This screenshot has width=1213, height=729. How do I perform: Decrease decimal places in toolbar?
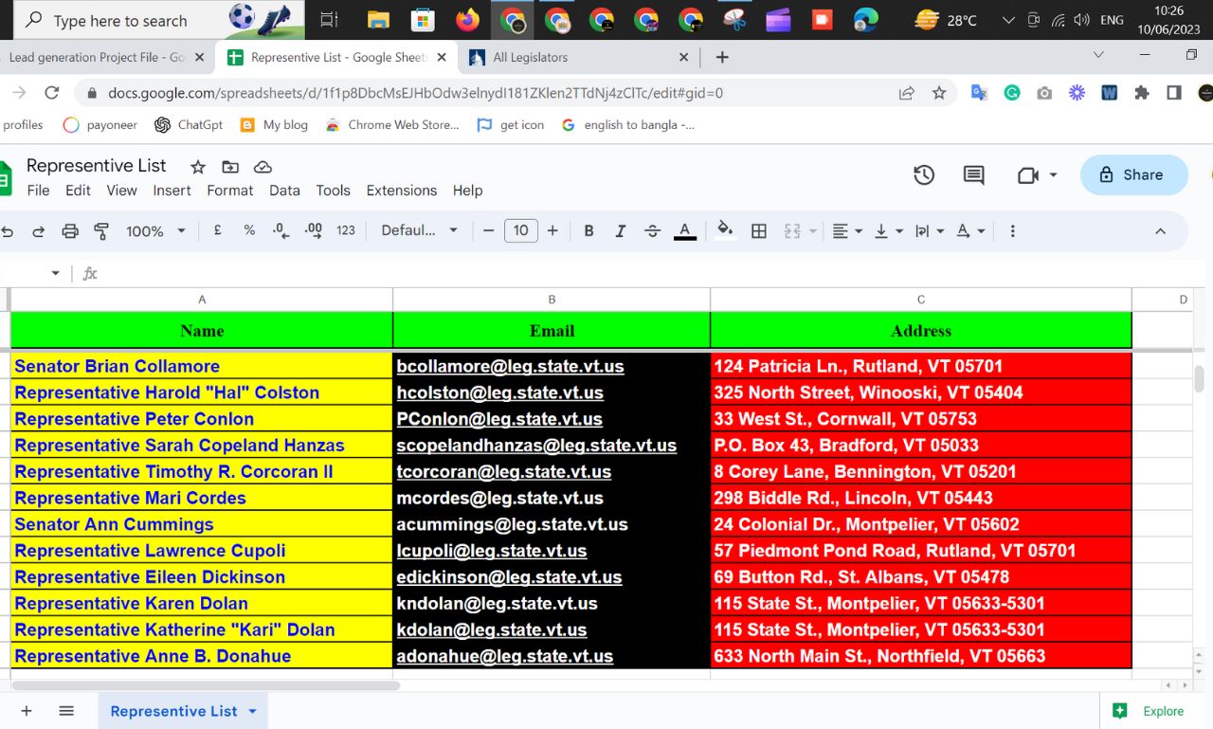point(279,230)
